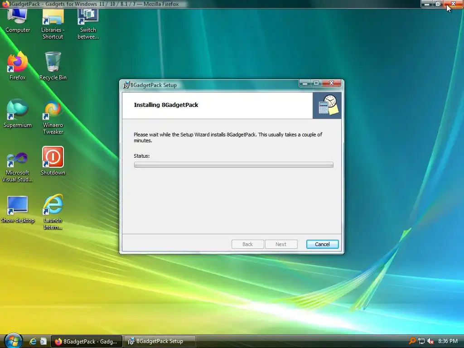This screenshot has height=348, width=464.
Task: Click the 8:36 PM taskbar clock
Action: pos(448,341)
